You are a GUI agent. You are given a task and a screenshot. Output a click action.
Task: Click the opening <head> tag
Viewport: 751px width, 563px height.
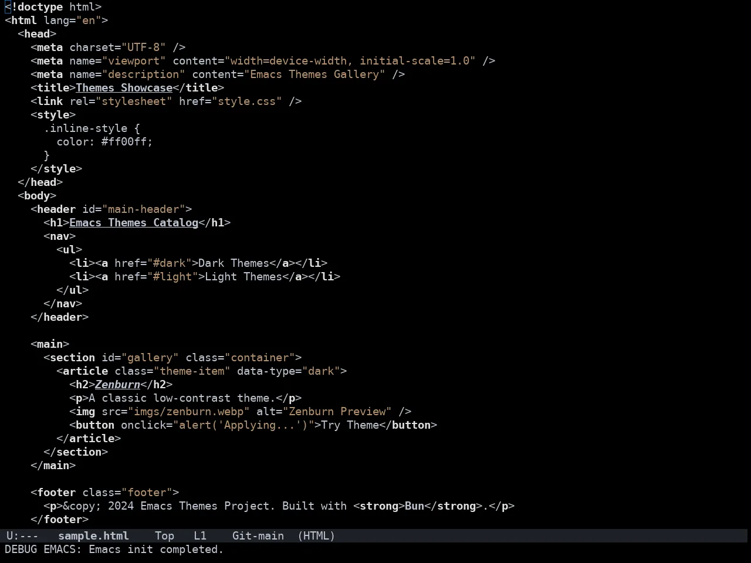(x=37, y=34)
